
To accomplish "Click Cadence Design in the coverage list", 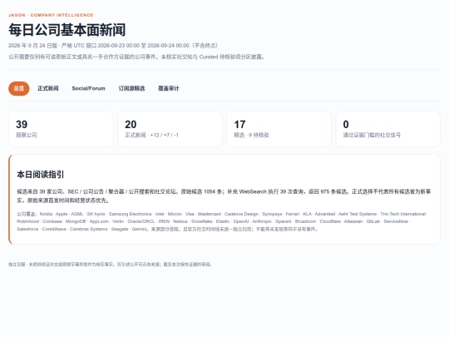I will pyautogui.click(x=241, y=214).
